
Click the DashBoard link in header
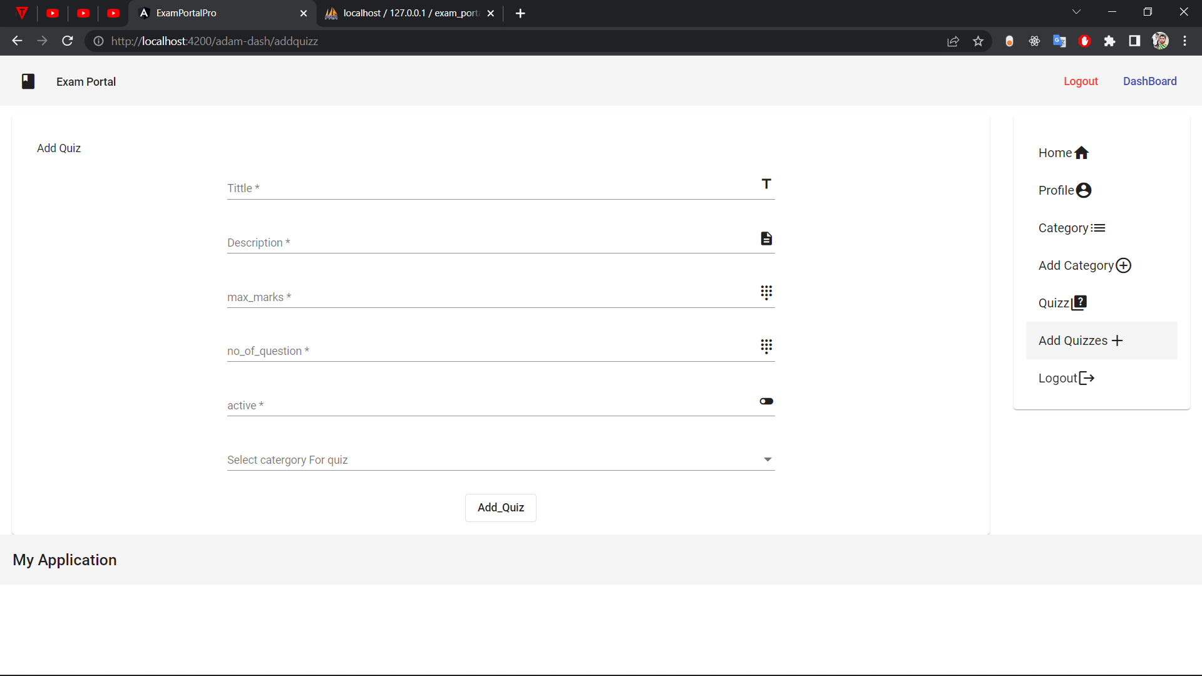tap(1149, 81)
